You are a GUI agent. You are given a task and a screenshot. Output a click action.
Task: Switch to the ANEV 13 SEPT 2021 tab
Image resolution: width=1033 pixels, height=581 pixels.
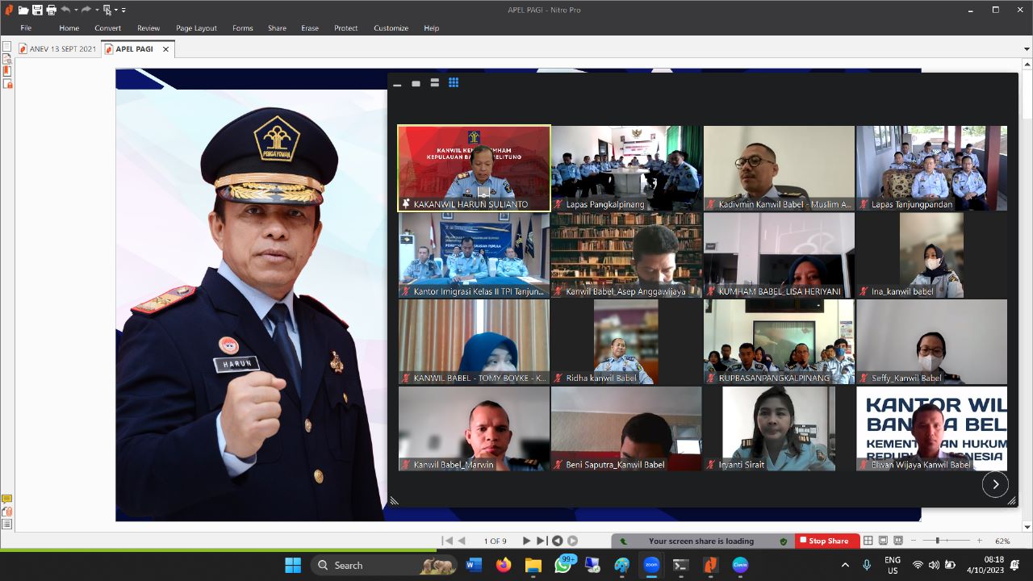pyautogui.click(x=62, y=48)
